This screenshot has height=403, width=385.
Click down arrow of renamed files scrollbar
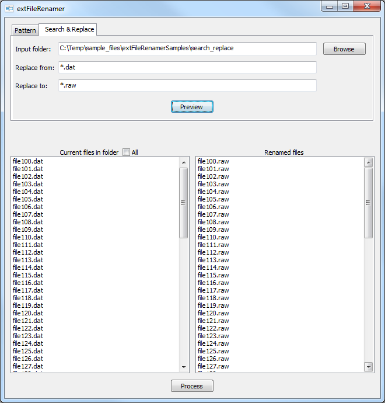(x=369, y=367)
